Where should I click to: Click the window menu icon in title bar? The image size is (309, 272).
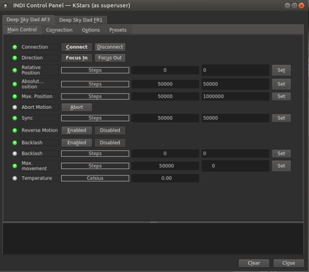click(x=5, y=6)
